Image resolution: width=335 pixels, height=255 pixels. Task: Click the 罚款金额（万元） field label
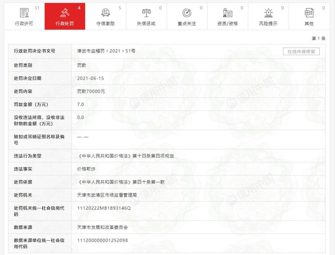(31, 104)
